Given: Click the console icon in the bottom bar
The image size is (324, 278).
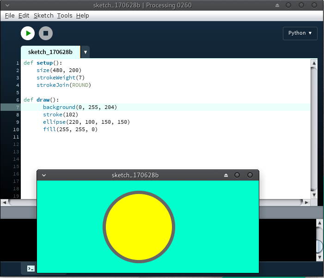Looking at the screenshot, I should (31, 268).
